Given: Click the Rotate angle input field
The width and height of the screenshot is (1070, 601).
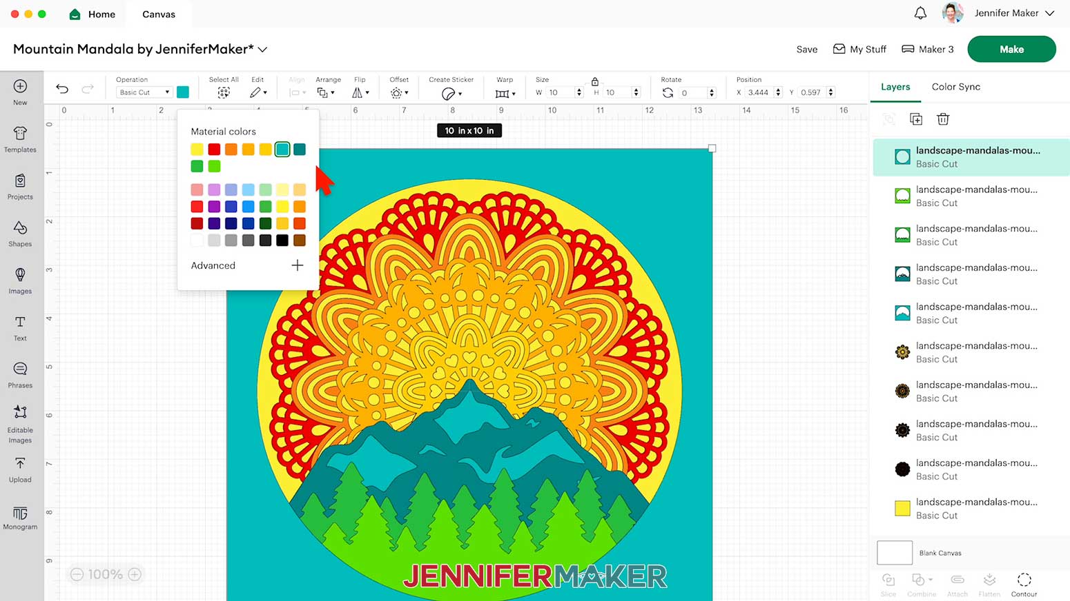Looking at the screenshot, I should [x=694, y=92].
